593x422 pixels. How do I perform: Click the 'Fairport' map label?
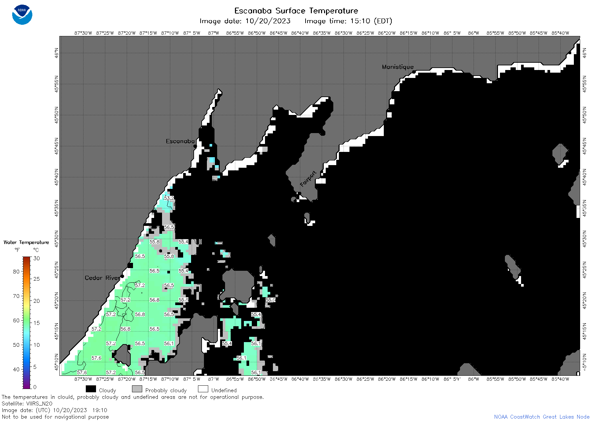click(x=308, y=179)
